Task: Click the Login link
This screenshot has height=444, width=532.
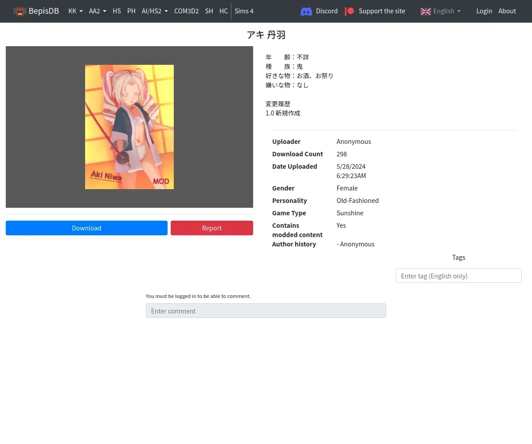Action: pos(484,11)
